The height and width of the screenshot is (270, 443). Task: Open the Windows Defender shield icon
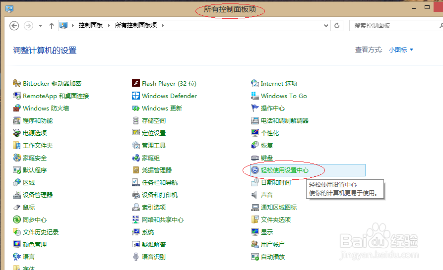pyautogui.click(x=136, y=96)
